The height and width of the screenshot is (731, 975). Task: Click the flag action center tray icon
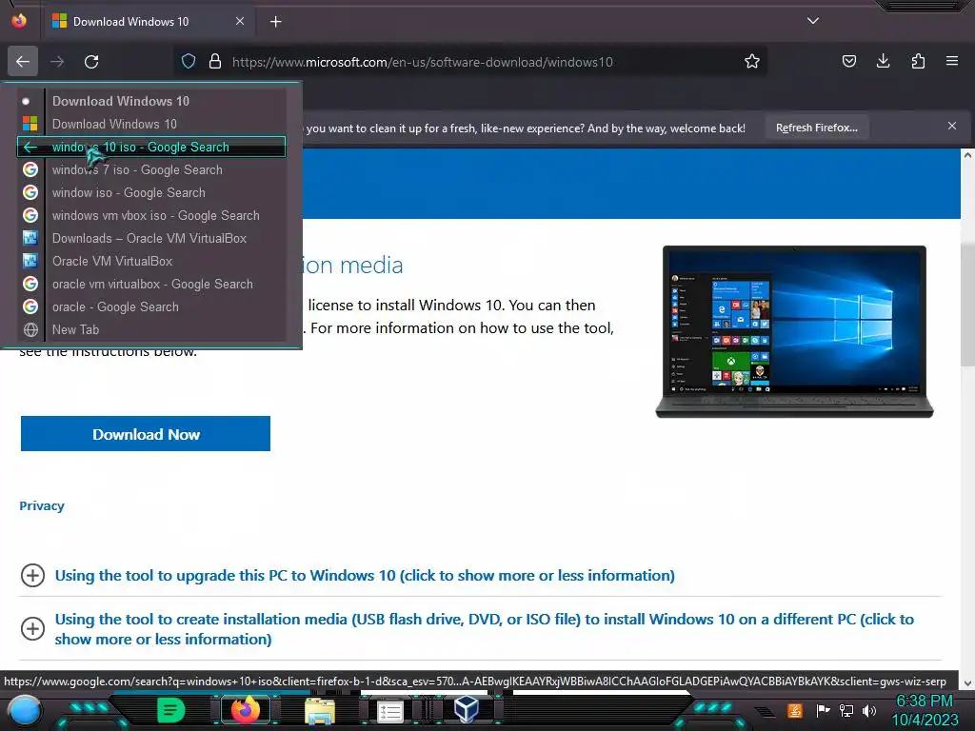pyautogui.click(x=823, y=710)
